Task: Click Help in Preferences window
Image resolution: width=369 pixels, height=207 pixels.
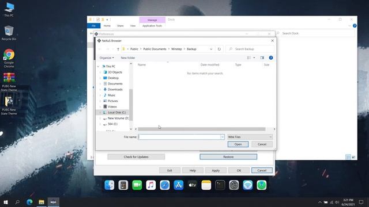Action: pos(193,170)
